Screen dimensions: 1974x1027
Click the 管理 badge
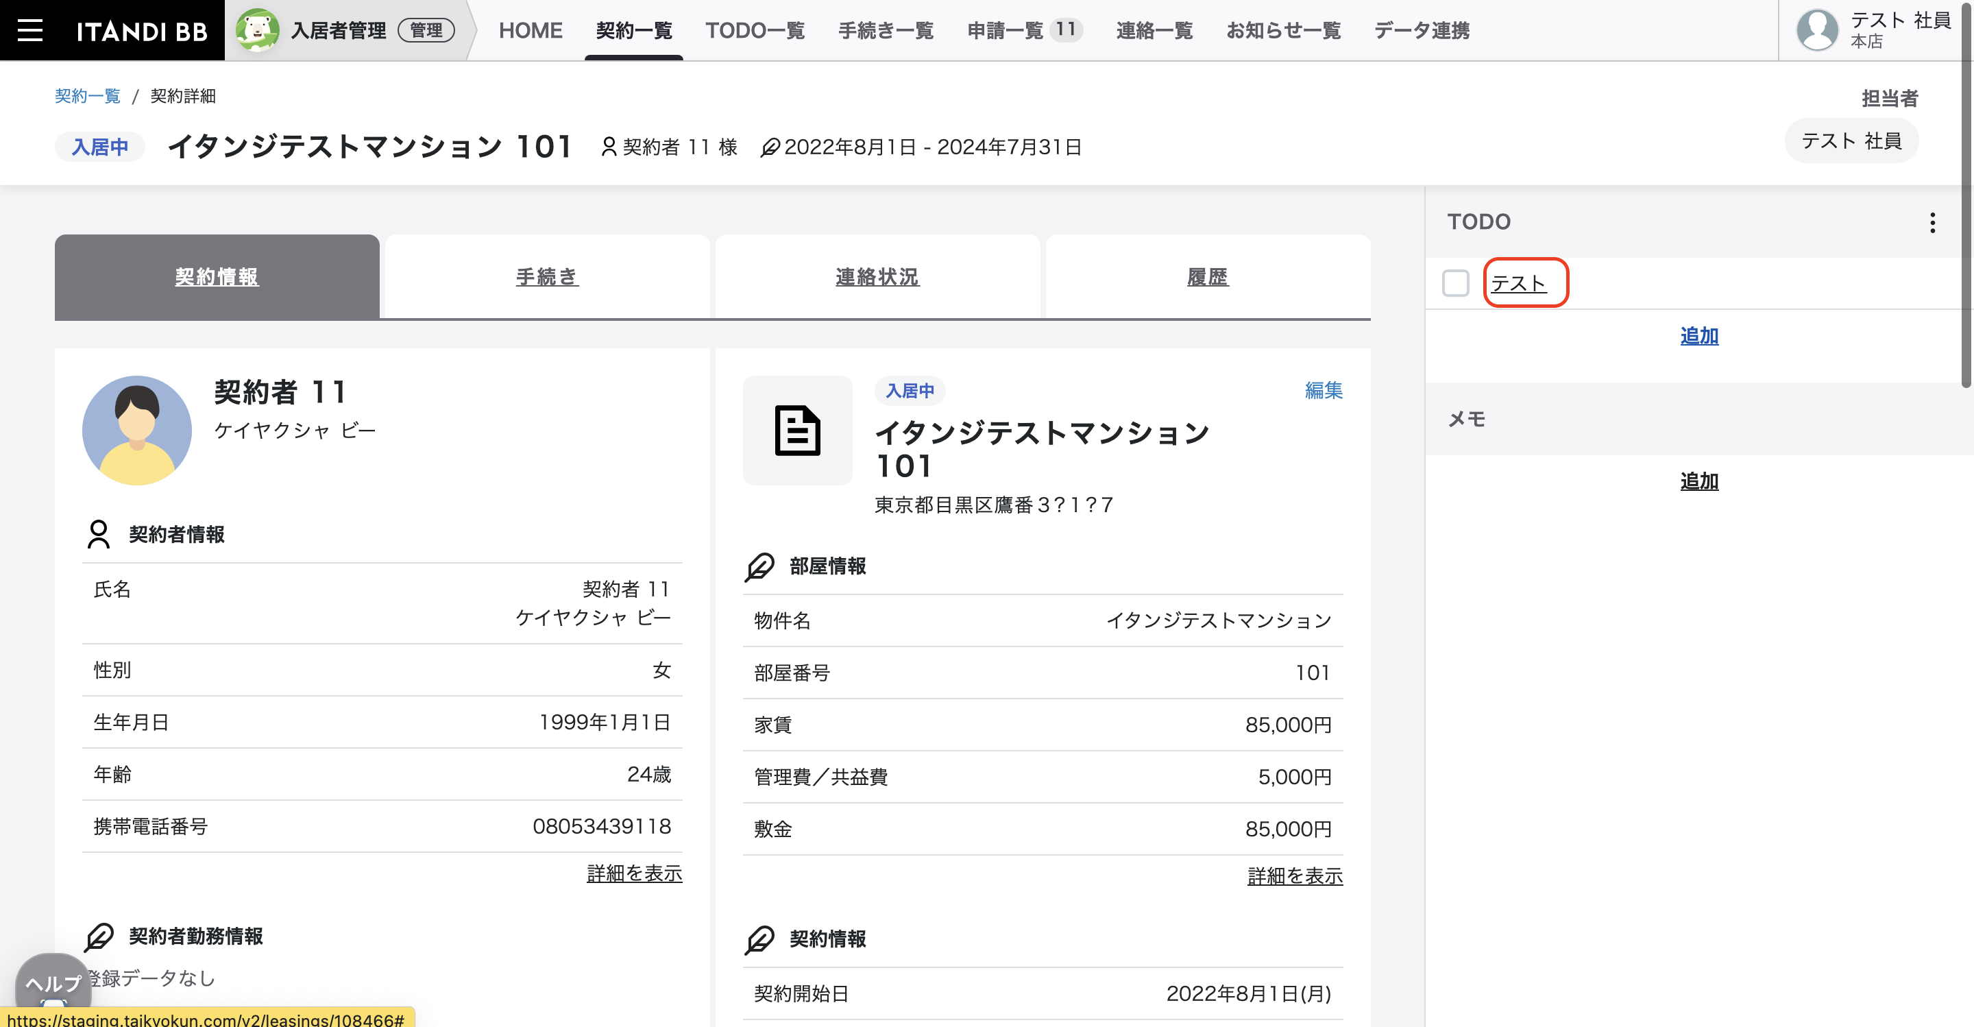426,31
